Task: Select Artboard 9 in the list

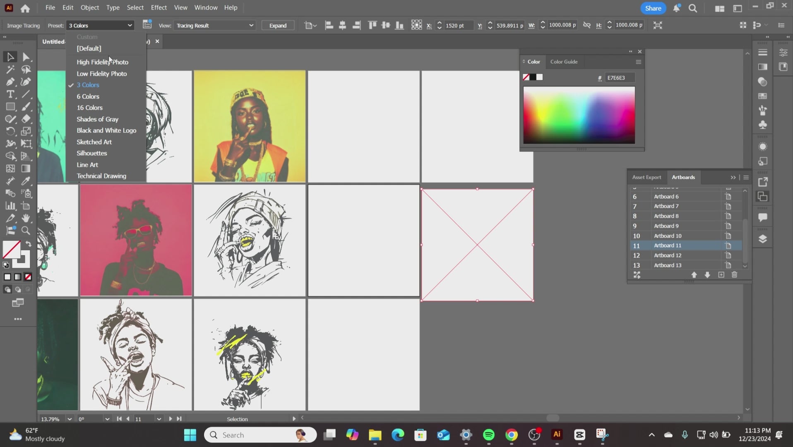Action: (x=666, y=226)
